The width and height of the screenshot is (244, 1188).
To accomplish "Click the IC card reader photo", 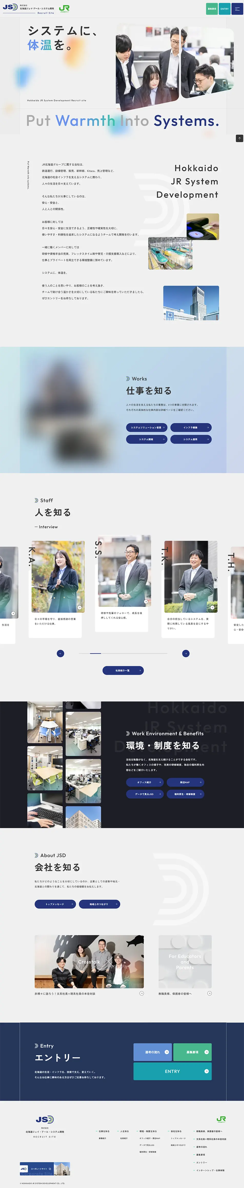I will click(x=203, y=226).
